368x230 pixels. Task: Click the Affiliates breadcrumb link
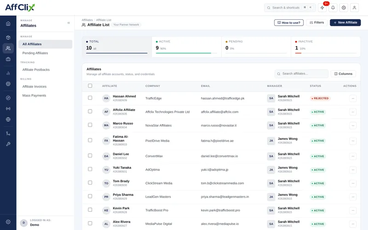click(x=87, y=20)
